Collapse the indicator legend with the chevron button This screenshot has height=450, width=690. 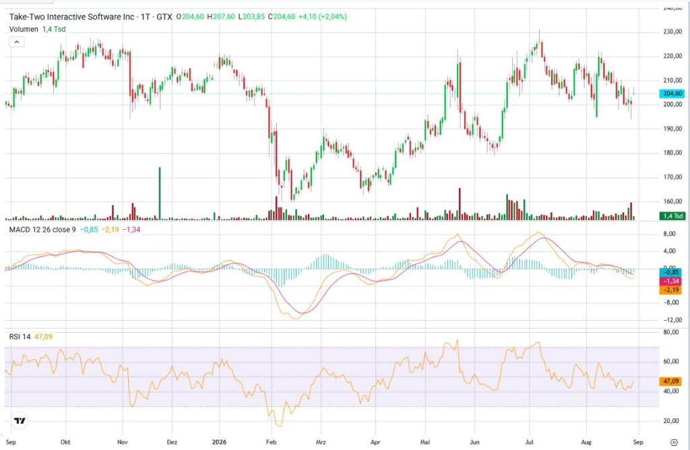pyautogui.click(x=17, y=42)
